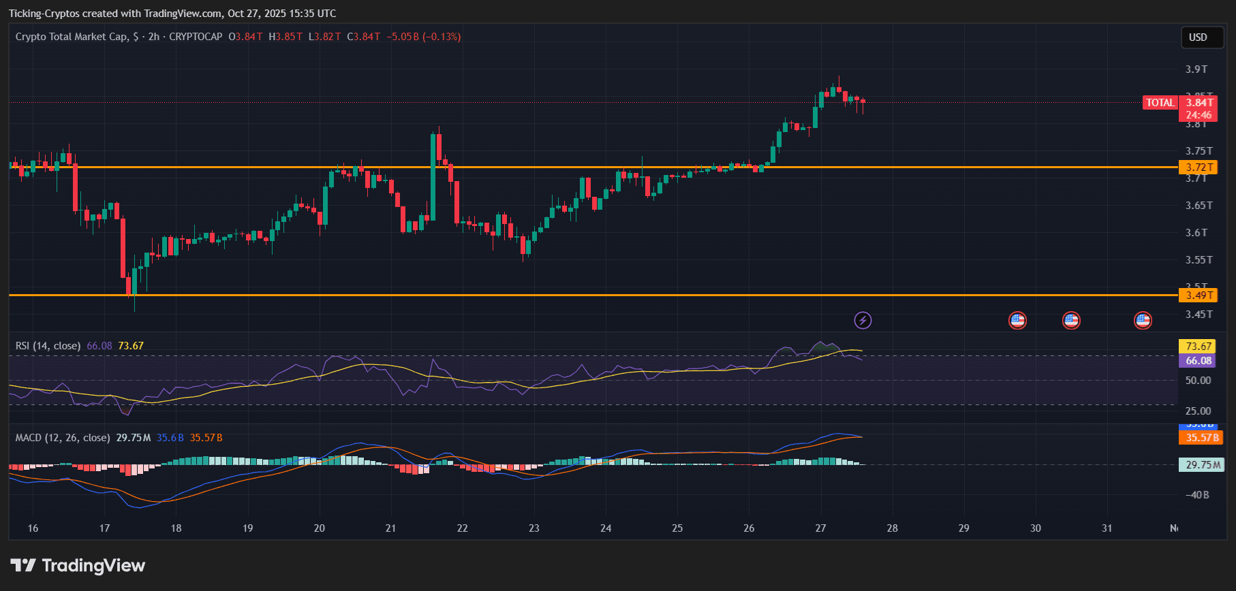This screenshot has width=1236, height=591.
Task: Click the 29.75M MACD histogram value label
Action: [x=1201, y=465]
